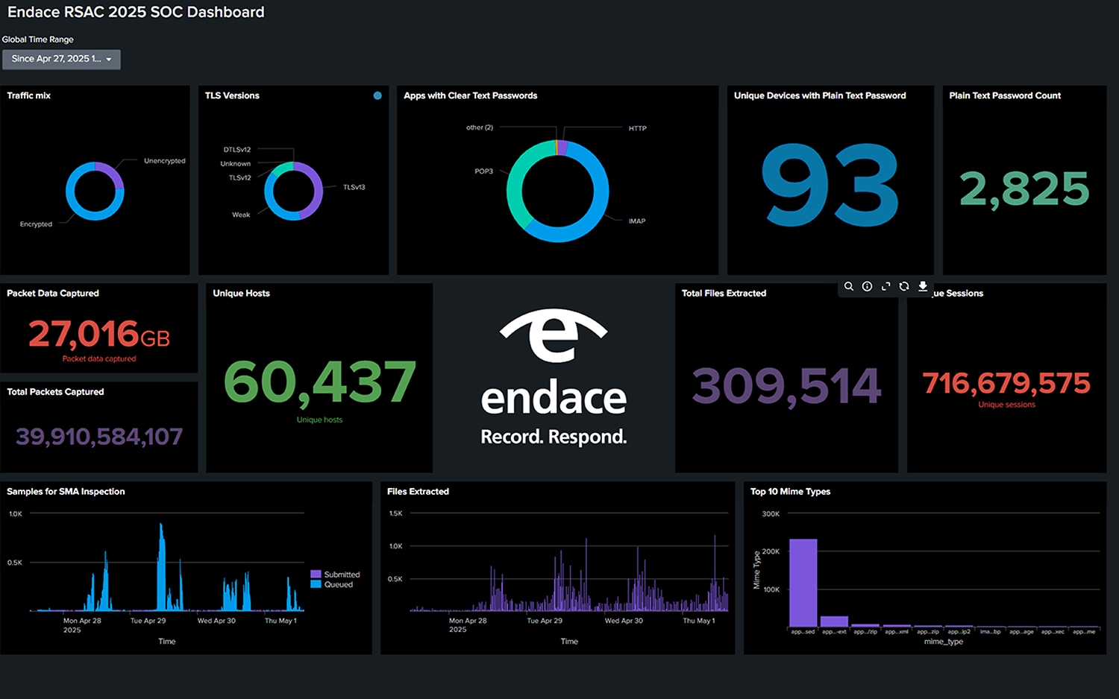Click the Traffic mix panel title
1119x699 pixels.
(28, 95)
